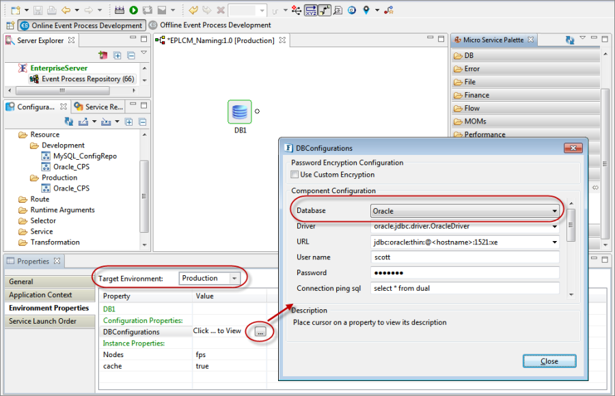
Task: Open the export configuration dropdown arrow
Action: (x=94, y=122)
